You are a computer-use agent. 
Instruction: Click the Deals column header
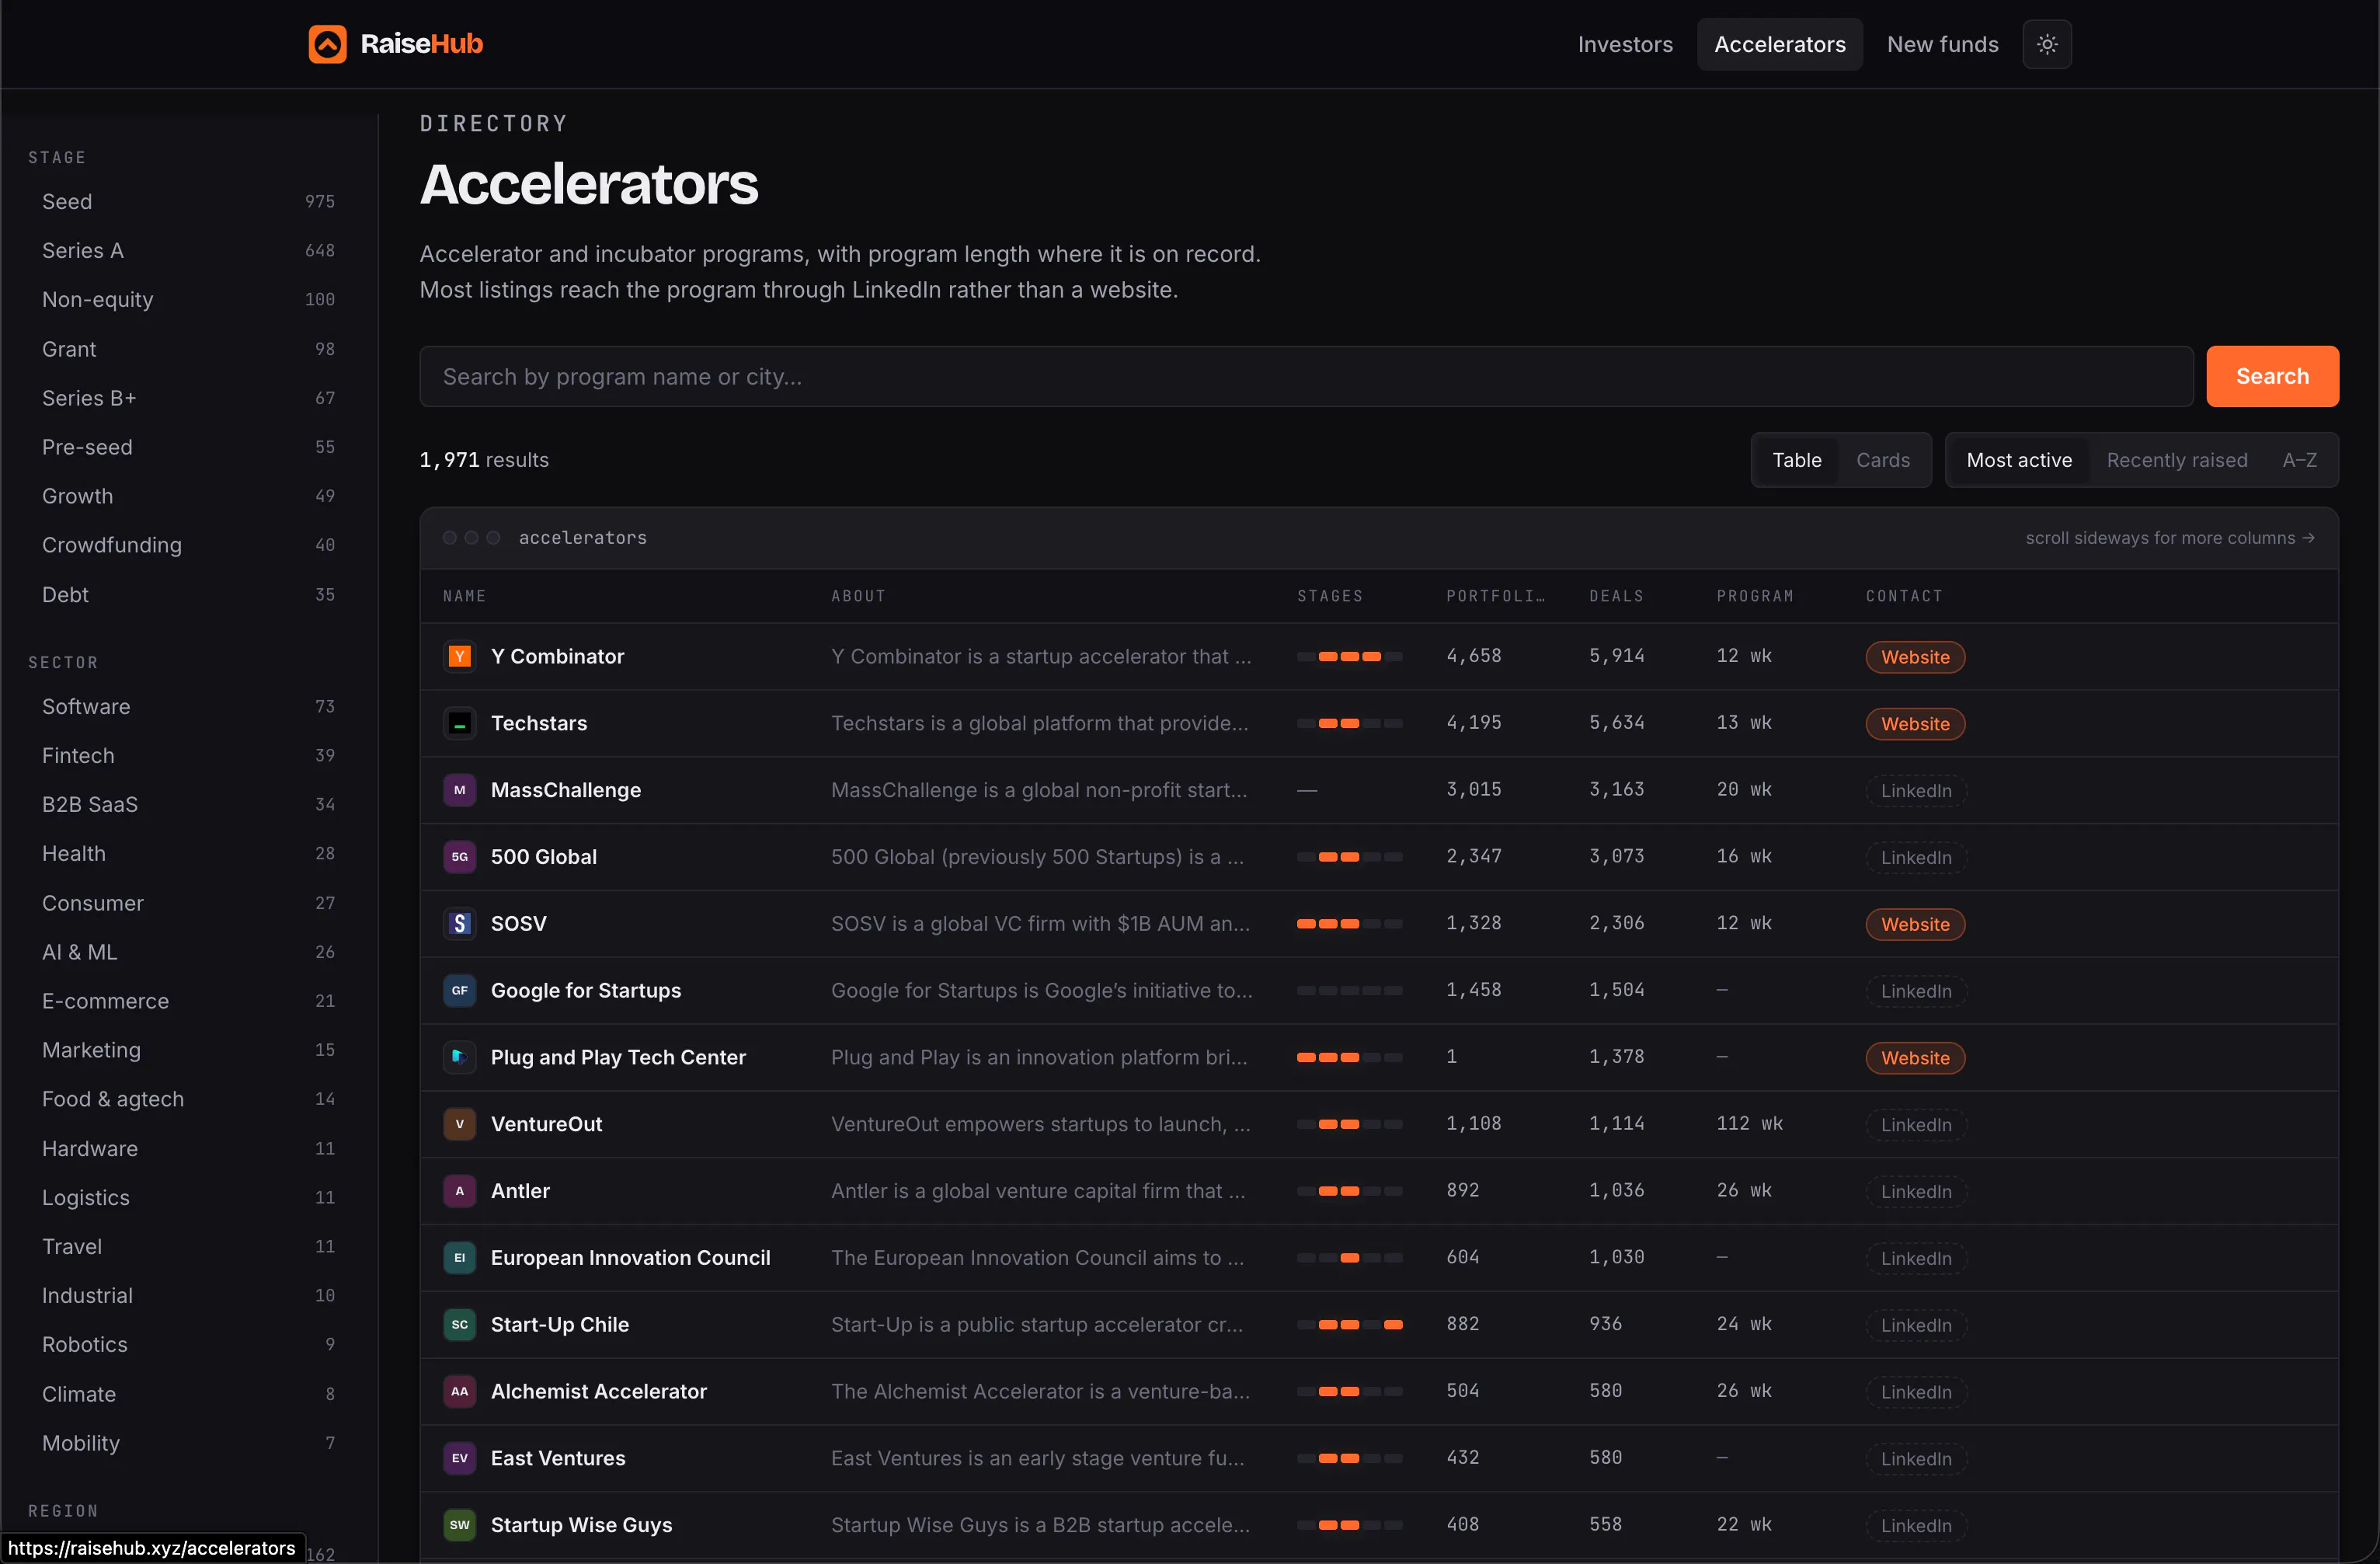[1616, 596]
